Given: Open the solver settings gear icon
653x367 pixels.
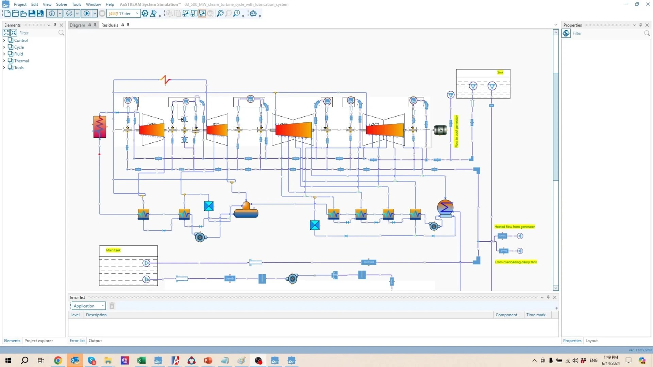Looking at the screenshot, I should [145, 13].
